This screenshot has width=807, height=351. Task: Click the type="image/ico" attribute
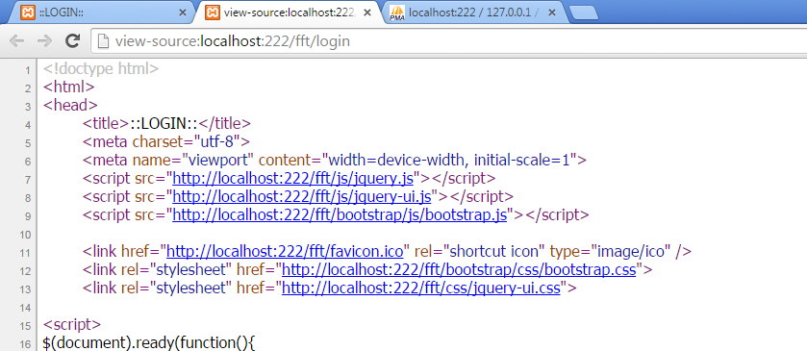tap(611, 251)
